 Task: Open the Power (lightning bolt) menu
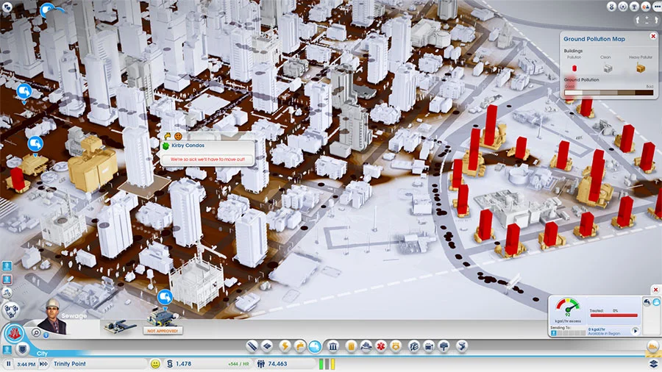[285, 346]
